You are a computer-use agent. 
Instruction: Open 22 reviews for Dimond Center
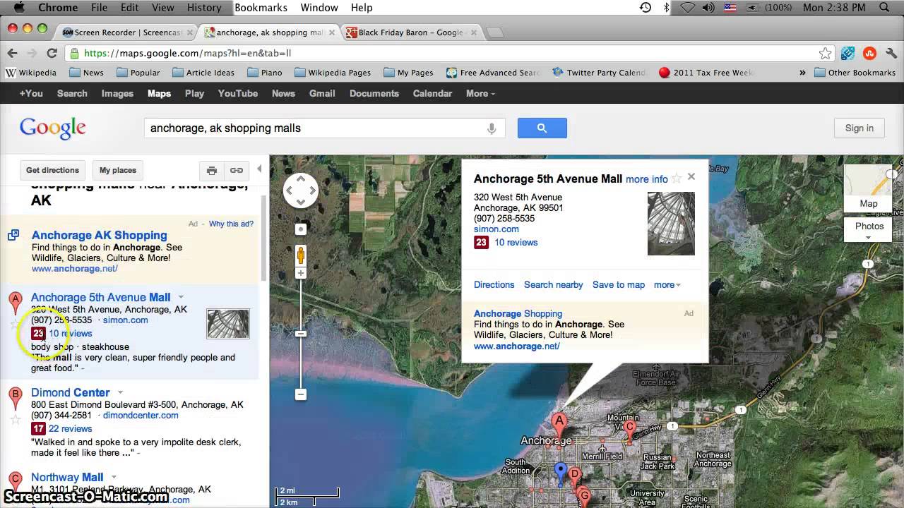tap(70, 428)
